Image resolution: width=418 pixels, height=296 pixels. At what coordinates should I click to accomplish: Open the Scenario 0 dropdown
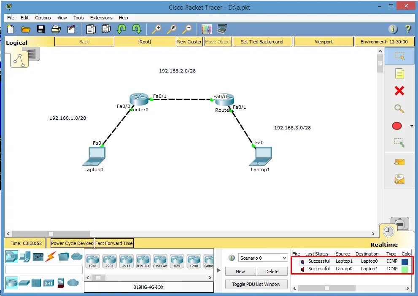pyautogui.click(x=263, y=258)
